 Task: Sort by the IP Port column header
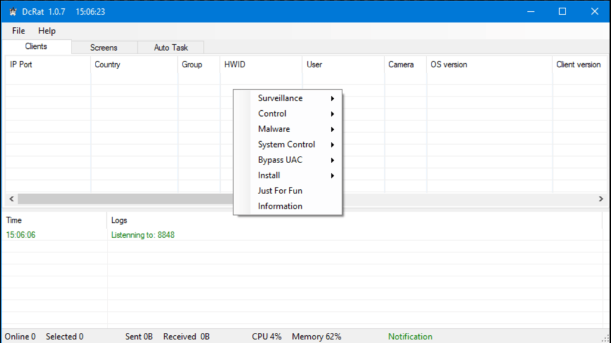click(48, 64)
